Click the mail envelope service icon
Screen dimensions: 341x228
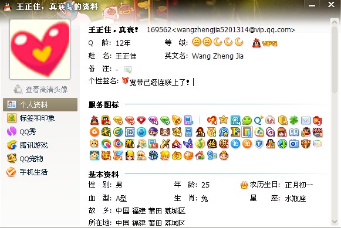coord(306,120)
